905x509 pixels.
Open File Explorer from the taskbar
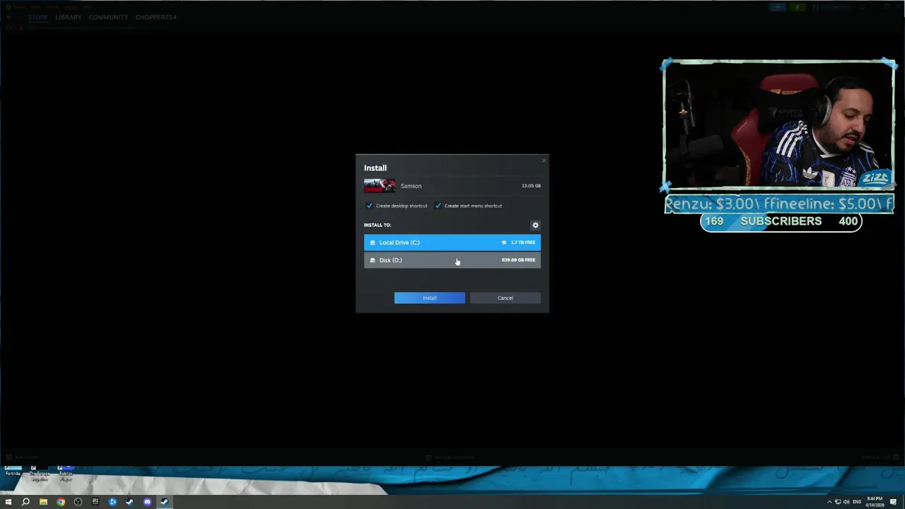pos(43,502)
